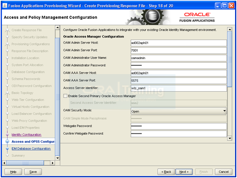237x178 pixels.
Task: Click the OAM Admin Server Host field
Action: [179, 43]
